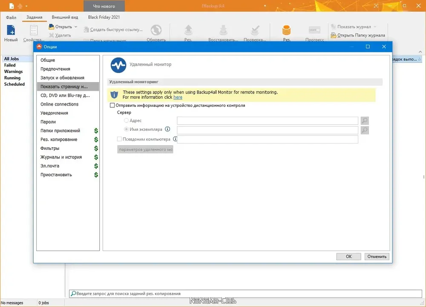Click the Имя экземпляра text field

tap(268, 130)
